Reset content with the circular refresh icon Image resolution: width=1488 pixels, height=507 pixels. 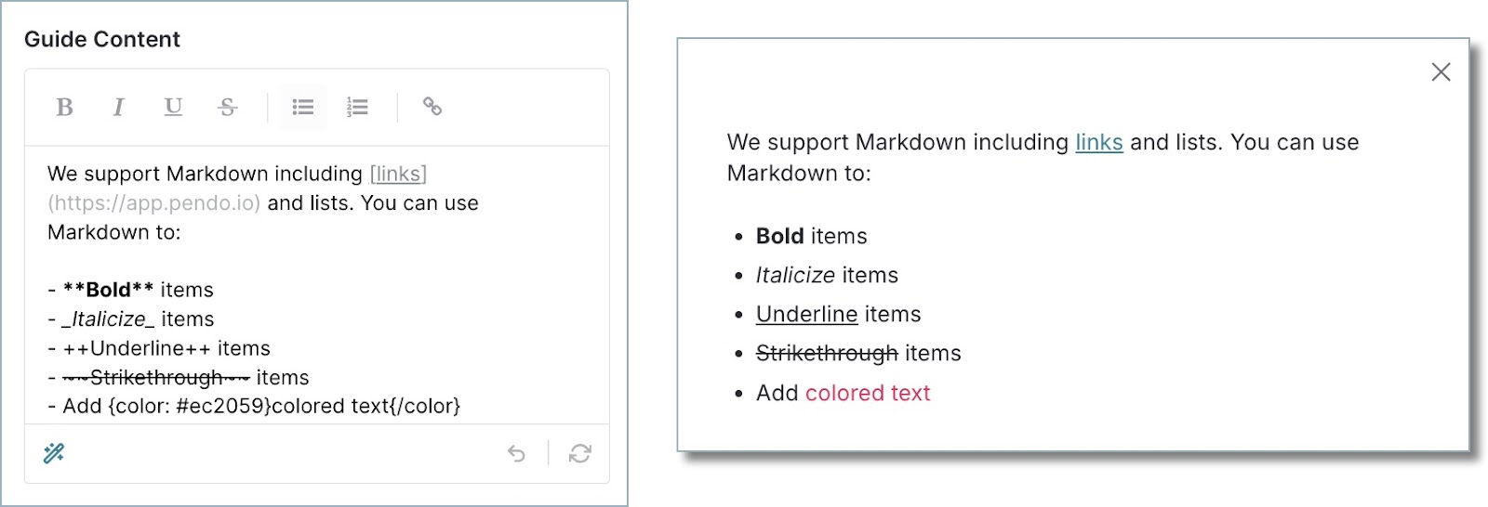click(579, 453)
